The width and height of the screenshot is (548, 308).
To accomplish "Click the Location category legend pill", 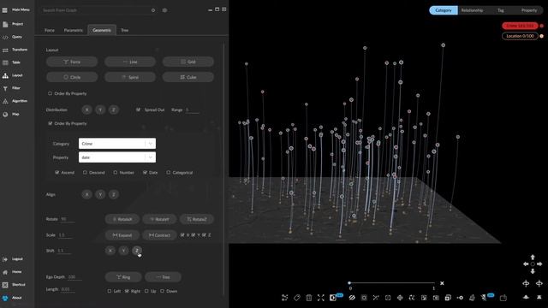I will click(x=520, y=36).
